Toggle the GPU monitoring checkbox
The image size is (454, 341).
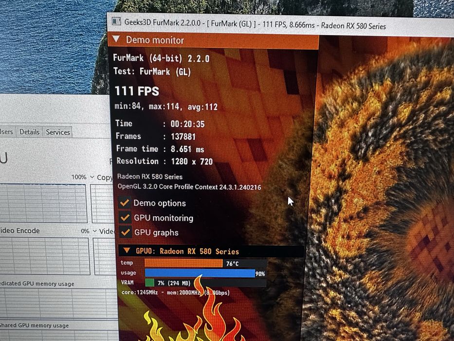(125, 217)
